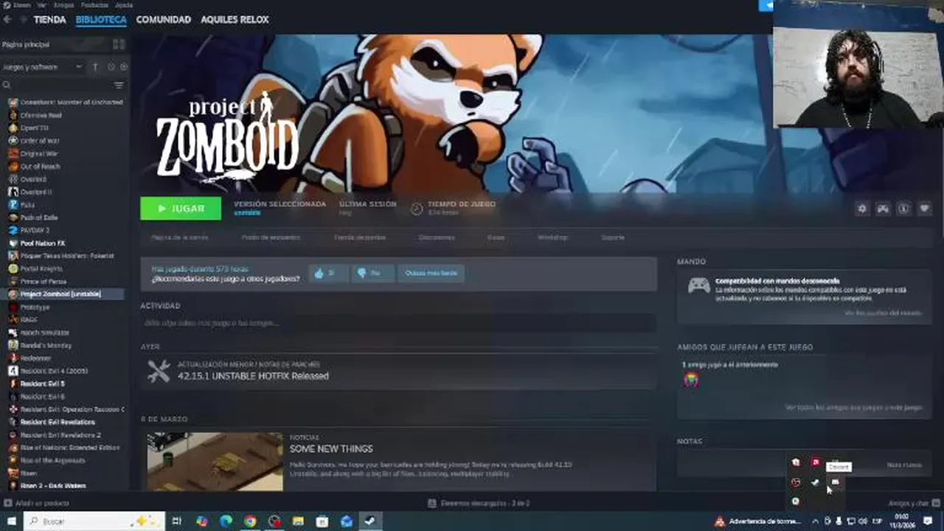Screen dimensions: 944x531
Task: Click the Discord icon in the tray popup
Action: pyautogui.click(x=835, y=482)
